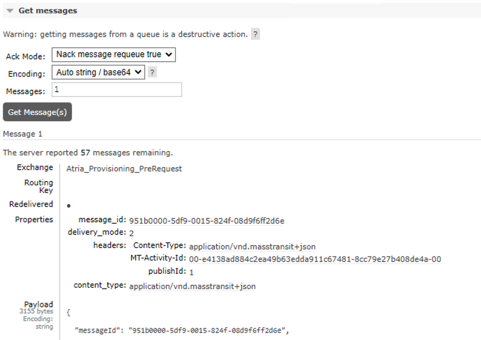This screenshot has height=340, width=481.
Task: Select the MT-Activity-Id header value
Action: 314,259
